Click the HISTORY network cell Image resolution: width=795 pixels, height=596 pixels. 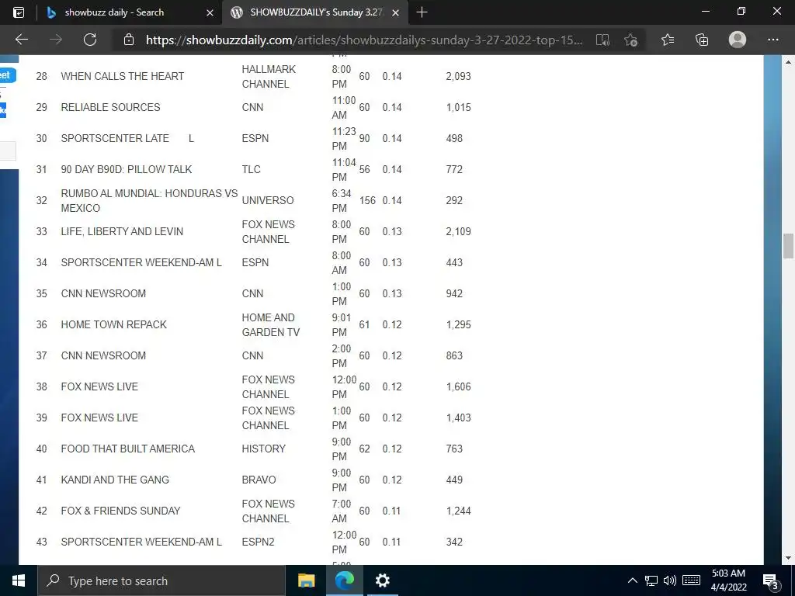pos(264,449)
